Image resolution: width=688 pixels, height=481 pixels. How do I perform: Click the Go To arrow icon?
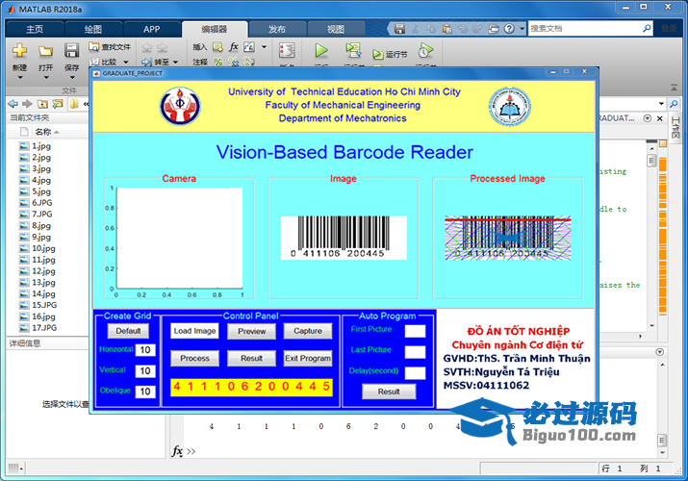click(x=146, y=62)
